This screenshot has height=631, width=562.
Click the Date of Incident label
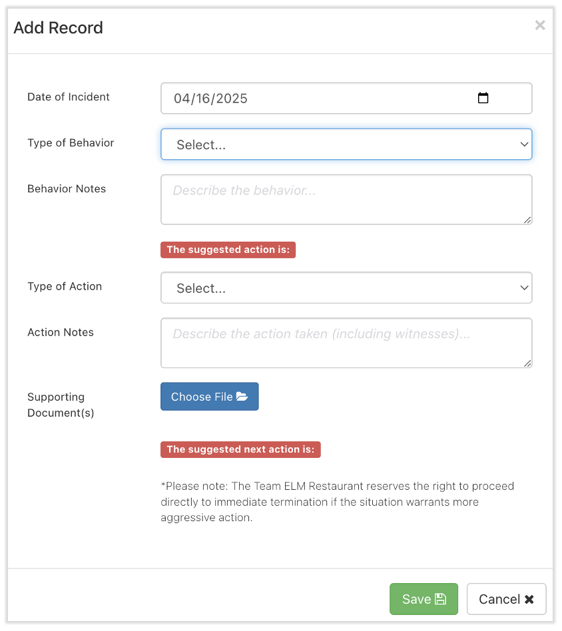(69, 97)
